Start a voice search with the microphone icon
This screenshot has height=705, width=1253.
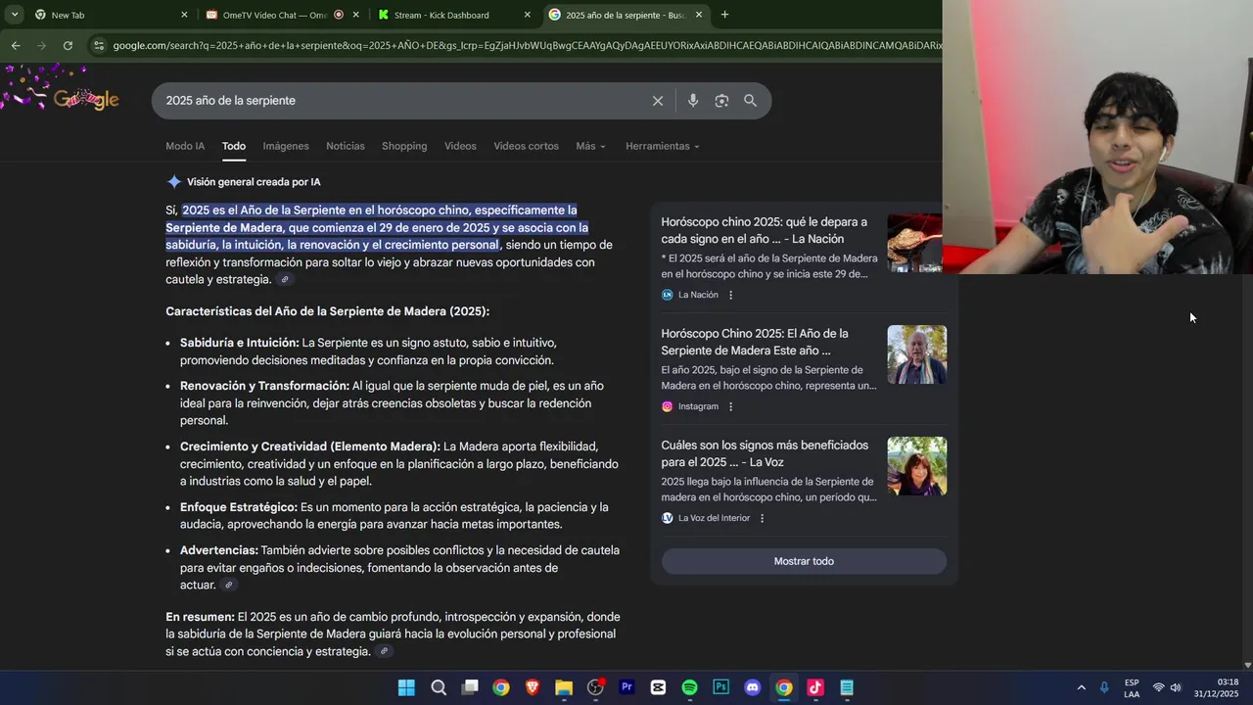click(693, 101)
